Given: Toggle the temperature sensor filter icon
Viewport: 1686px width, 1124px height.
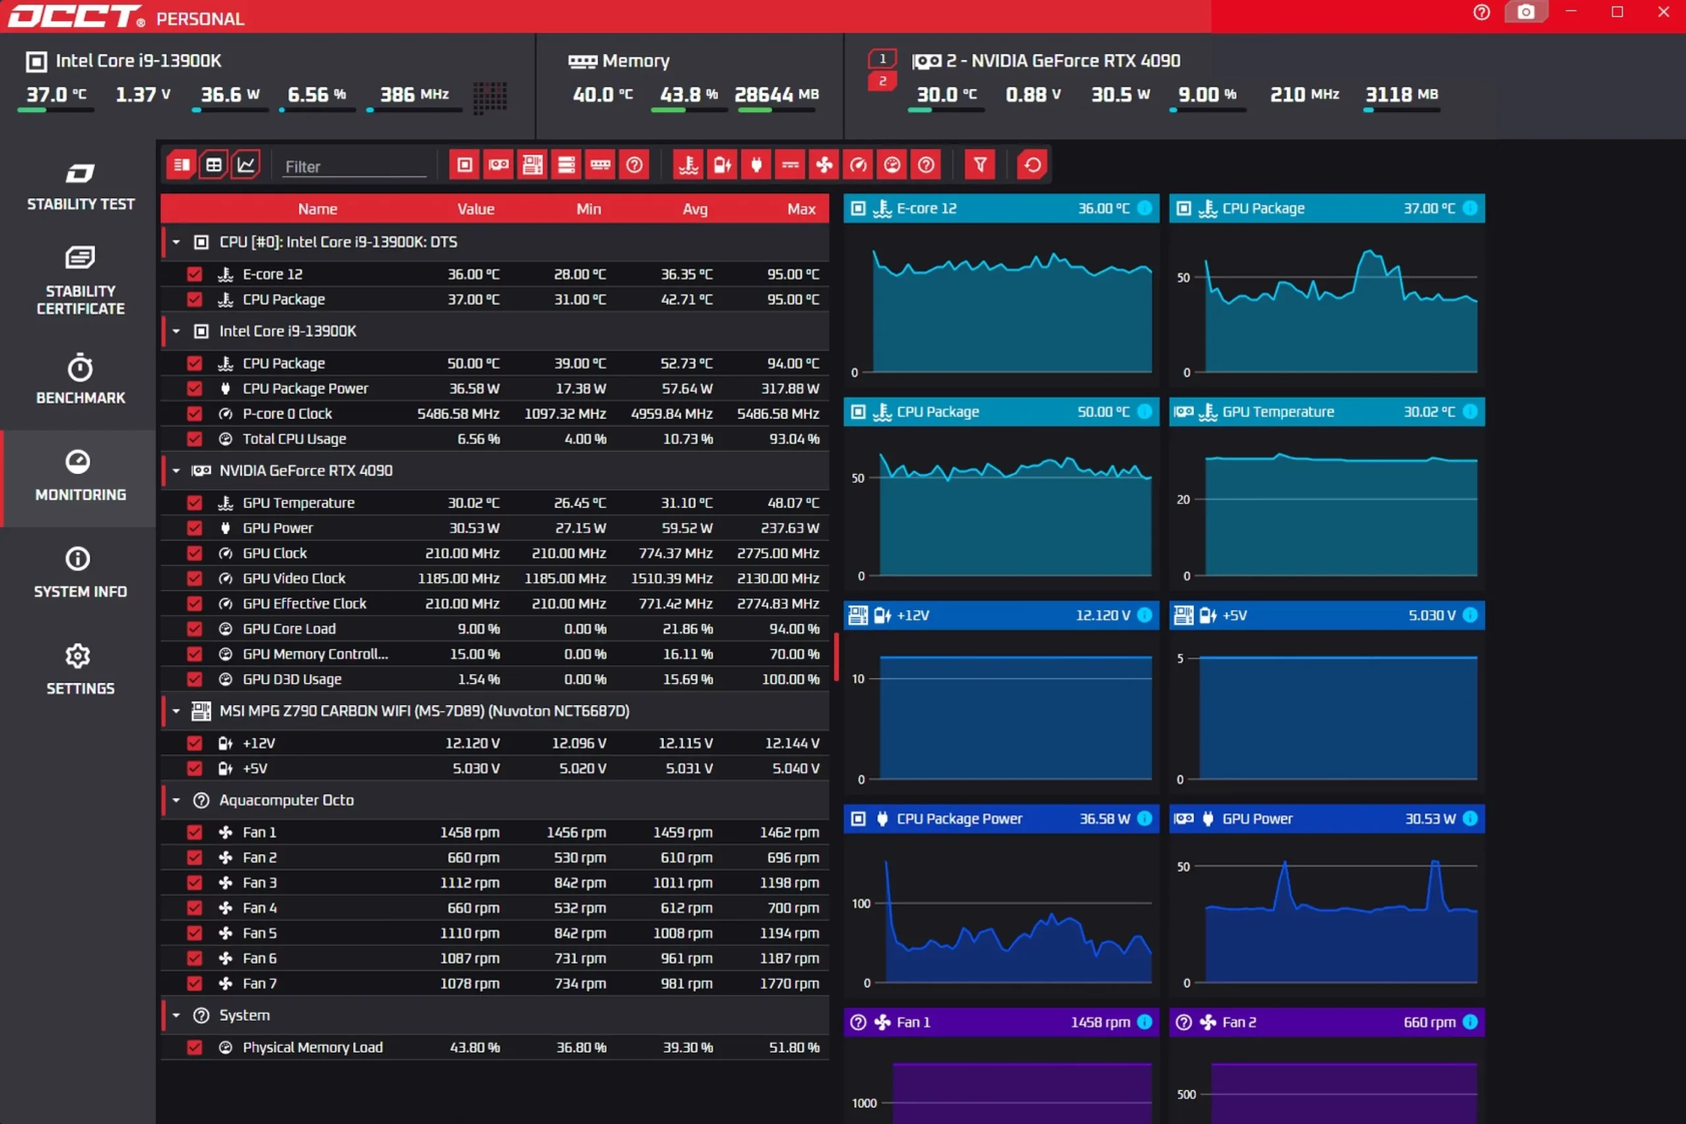Looking at the screenshot, I should coord(688,165).
